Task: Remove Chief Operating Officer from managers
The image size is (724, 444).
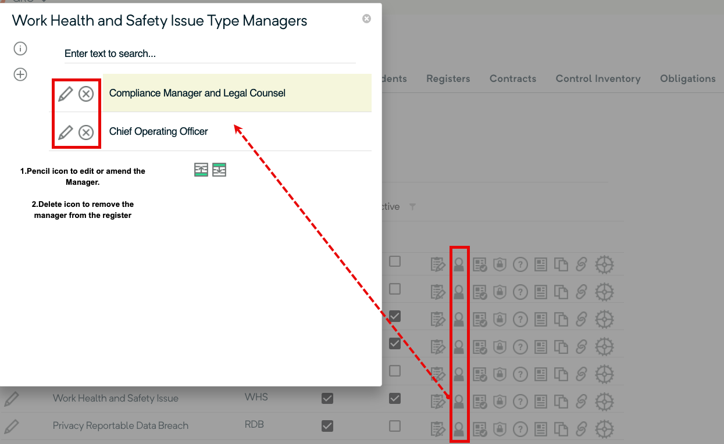Action: pyautogui.click(x=86, y=133)
